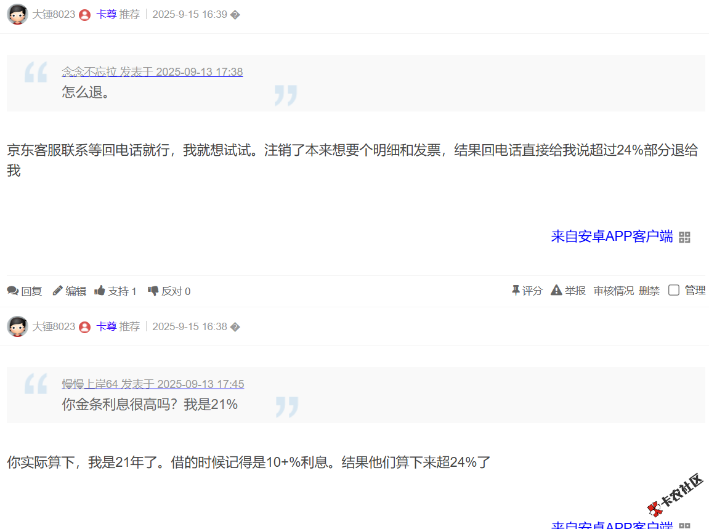Screen dimensions: 709x529
Task: Click the 删禁 delete-ban link
Action: point(649,290)
